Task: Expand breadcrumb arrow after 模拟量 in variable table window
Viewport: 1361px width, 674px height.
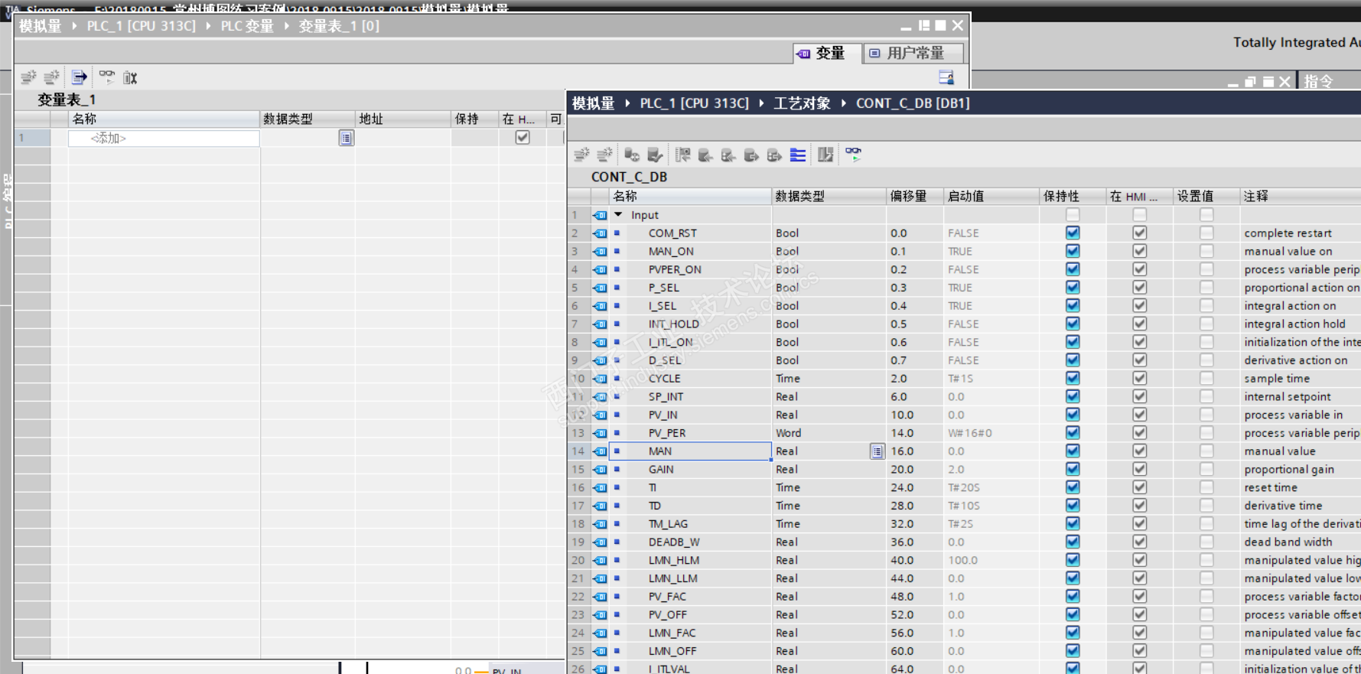Action: point(74,26)
